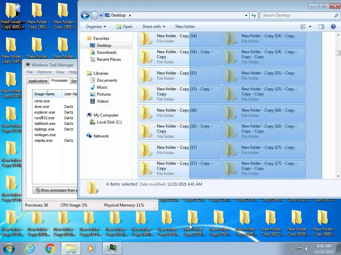The width and height of the screenshot is (341, 255).
Task: Select folder New folder - Copy (17) - Copy
Action: (264, 150)
